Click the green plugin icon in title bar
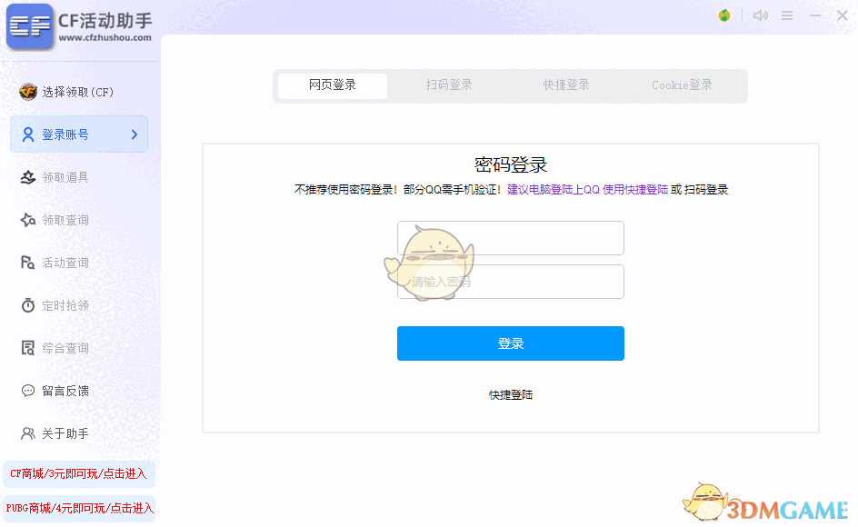This screenshot has width=858, height=527. 724,15
